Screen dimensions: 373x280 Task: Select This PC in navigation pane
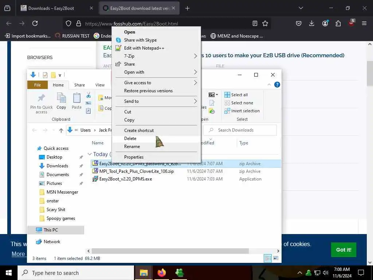click(x=56, y=230)
